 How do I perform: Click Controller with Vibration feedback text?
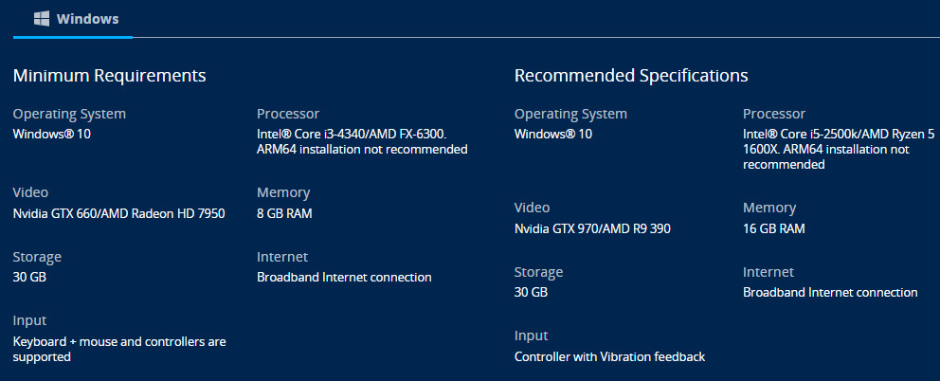(609, 356)
